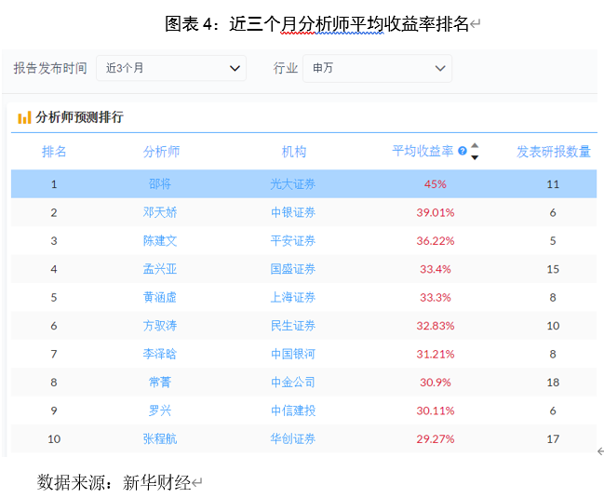Click institution 中信建投 in row 9

coord(293,411)
